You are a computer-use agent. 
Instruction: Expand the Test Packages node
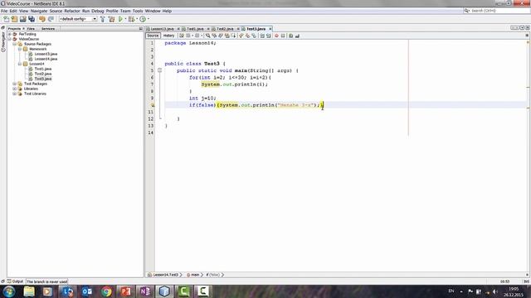pos(15,84)
